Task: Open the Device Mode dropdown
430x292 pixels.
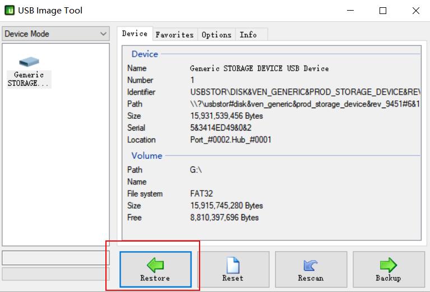Action: 56,34
